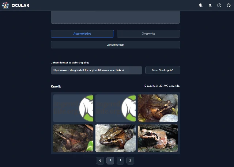This screenshot has height=167, width=234.
Task: Click the upload icon in header
Action: pos(210,5)
